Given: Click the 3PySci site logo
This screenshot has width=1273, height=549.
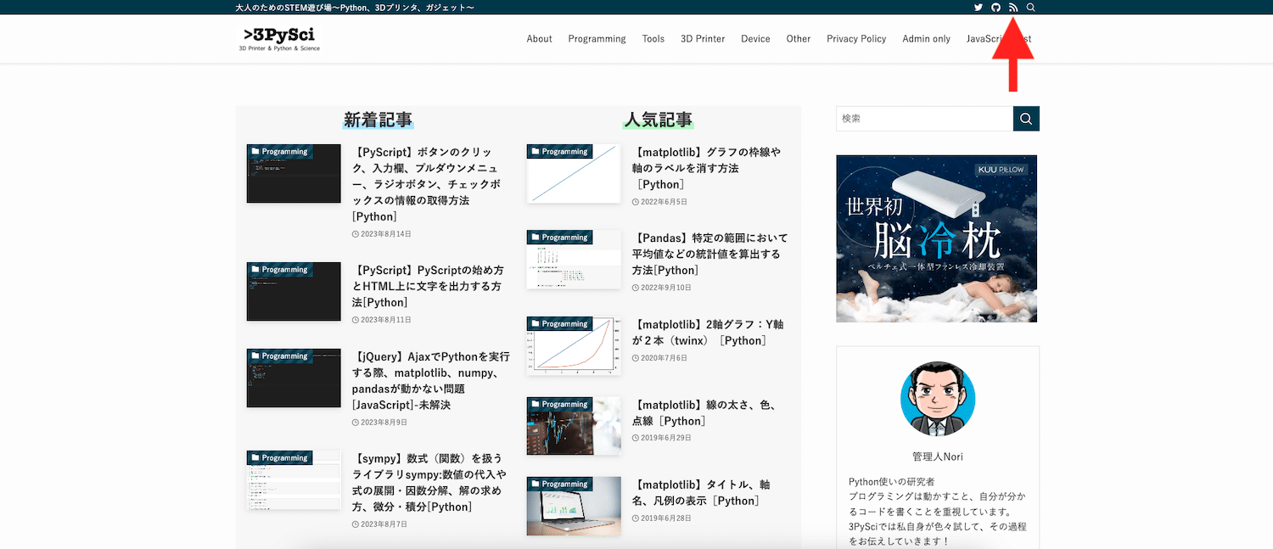Looking at the screenshot, I should tap(279, 38).
